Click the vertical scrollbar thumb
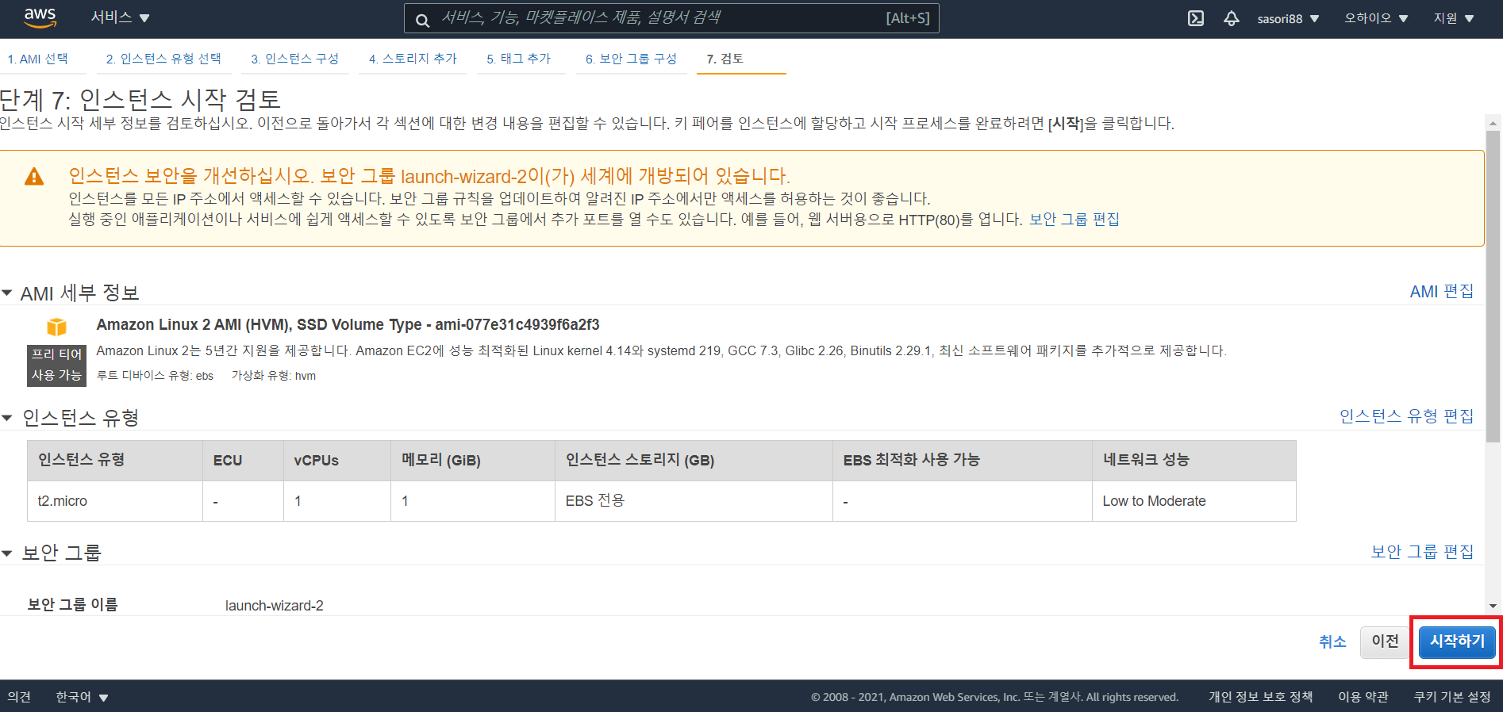This screenshot has width=1503, height=712. tap(1493, 285)
